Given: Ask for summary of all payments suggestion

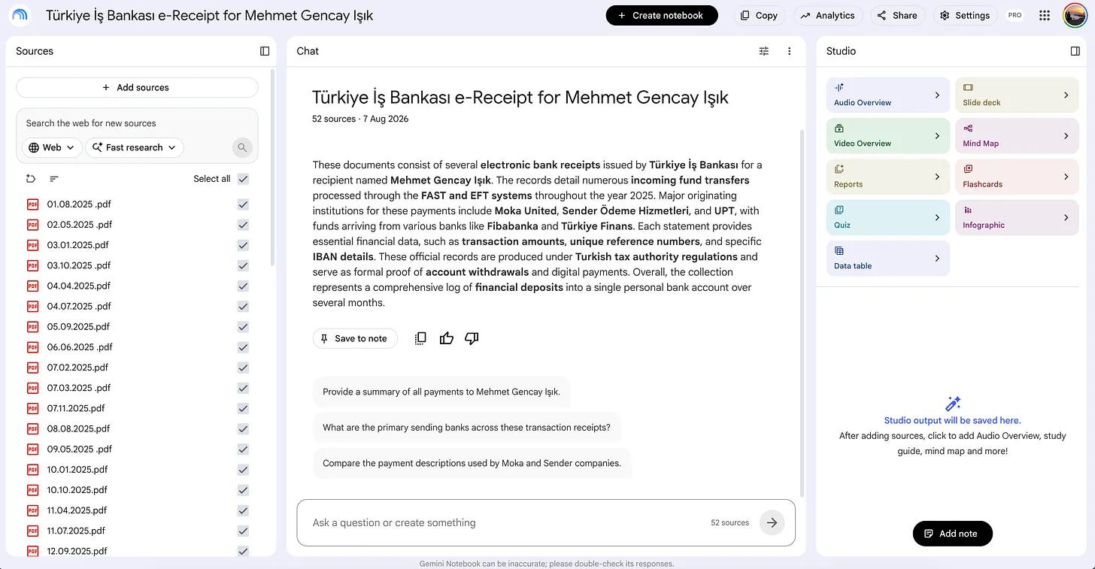Looking at the screenshot, I should point(441,392).
